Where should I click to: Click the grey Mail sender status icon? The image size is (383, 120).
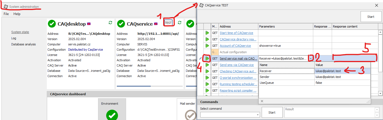point(191,114)
